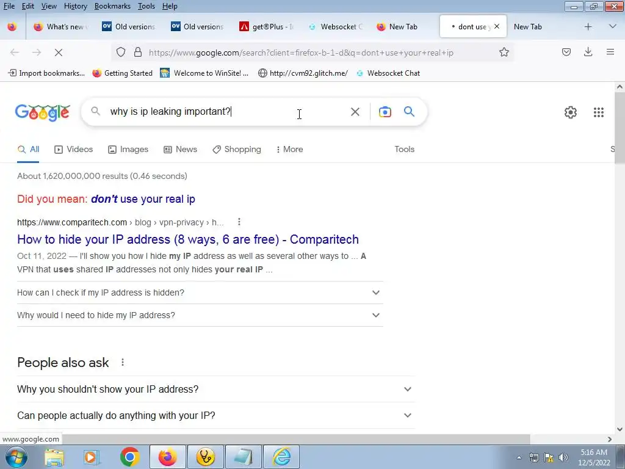Click the Google holiday logo
The image size is (625, 469).
tap(43, 112)
